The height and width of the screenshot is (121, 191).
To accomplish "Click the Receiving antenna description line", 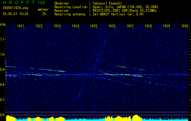I will click(x=99, y=14).
